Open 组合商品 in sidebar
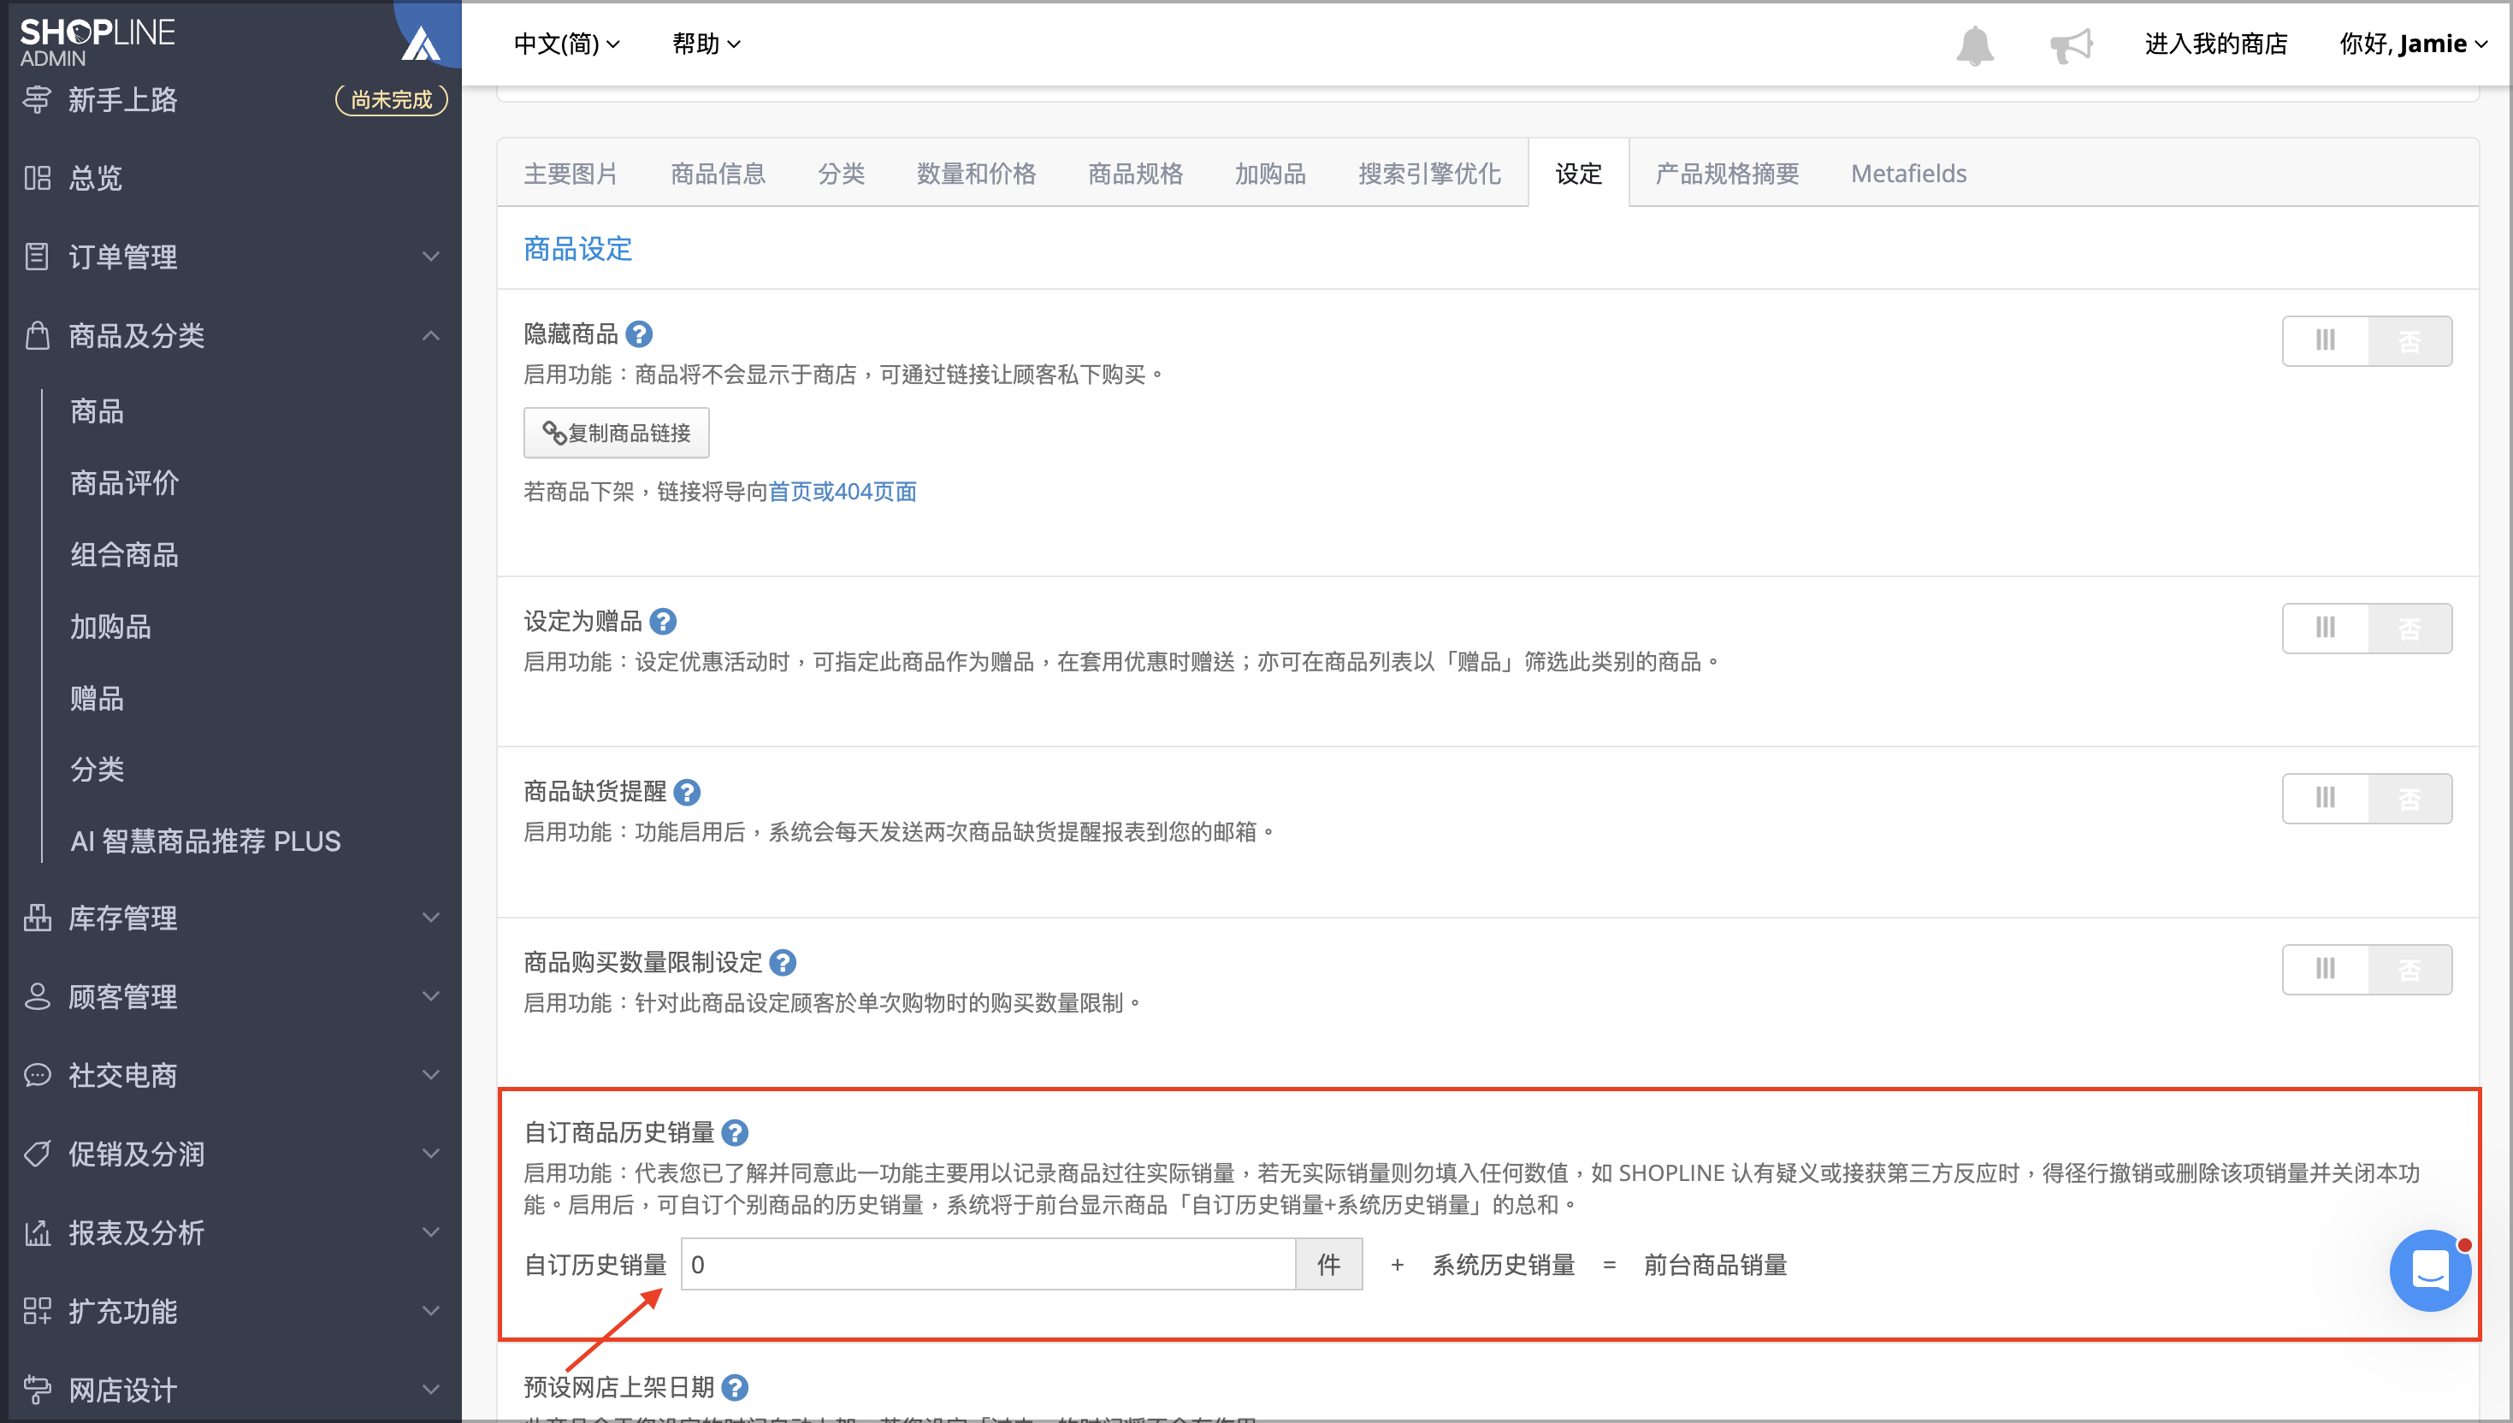This screenshot has width=2513, height=1423. coord(124,555)
